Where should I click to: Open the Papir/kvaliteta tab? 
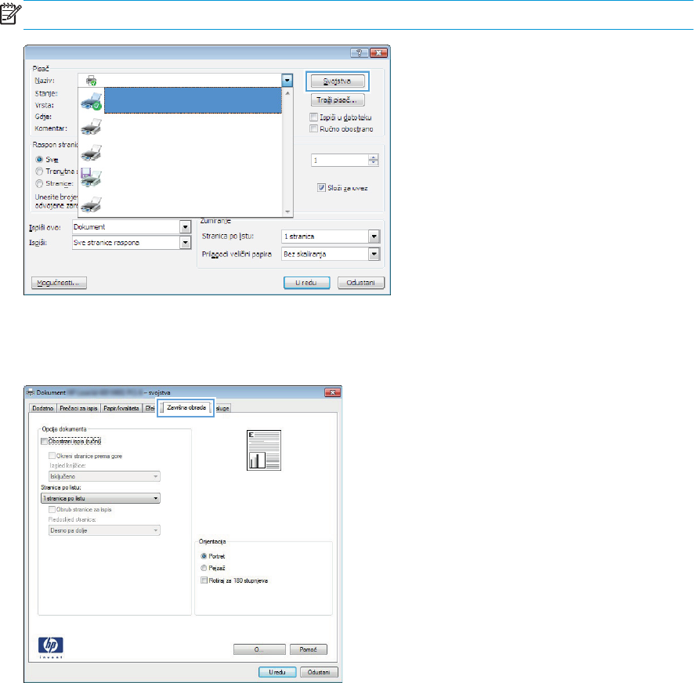[121, 408]
